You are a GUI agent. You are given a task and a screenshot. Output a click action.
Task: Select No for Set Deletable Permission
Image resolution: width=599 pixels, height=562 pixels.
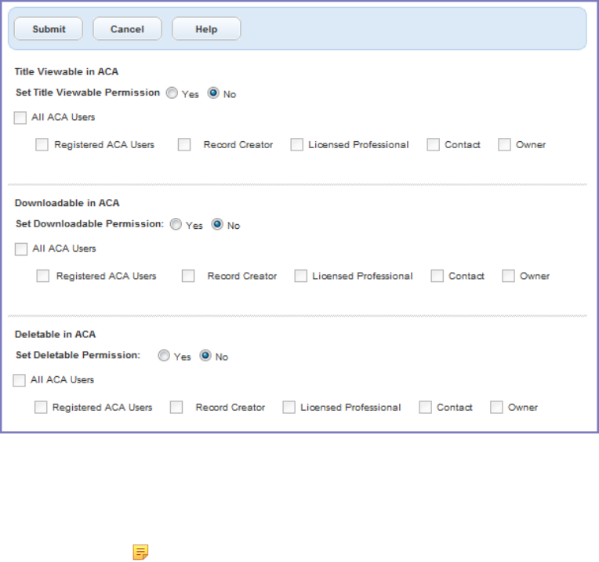(205, 355)
